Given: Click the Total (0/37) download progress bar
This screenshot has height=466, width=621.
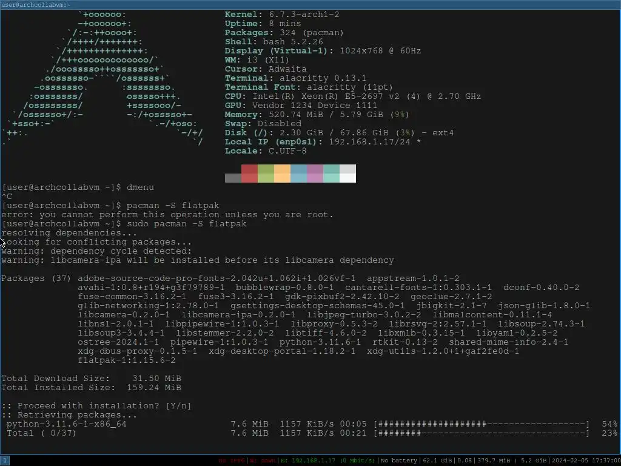Looking at the screenshot, I should point(482,433).
